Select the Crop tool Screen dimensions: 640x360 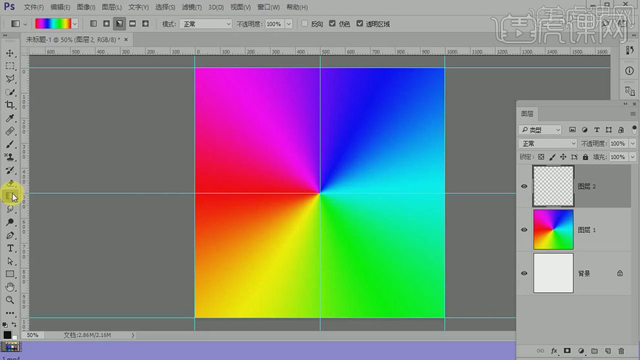[10, 105]
